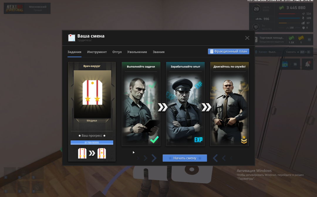Click the Ваш прогресс heading
Image resolution: width=317 pixels, height=197 pixels.
pyautogui.click(x=92, y=135)
